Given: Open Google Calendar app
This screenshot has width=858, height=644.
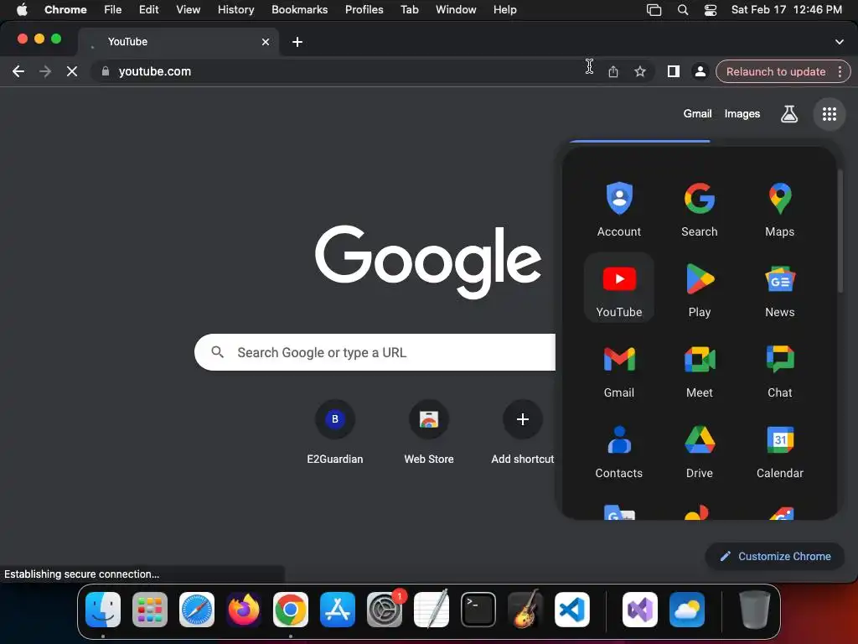Looking at the screenshot, I should 780,450.
